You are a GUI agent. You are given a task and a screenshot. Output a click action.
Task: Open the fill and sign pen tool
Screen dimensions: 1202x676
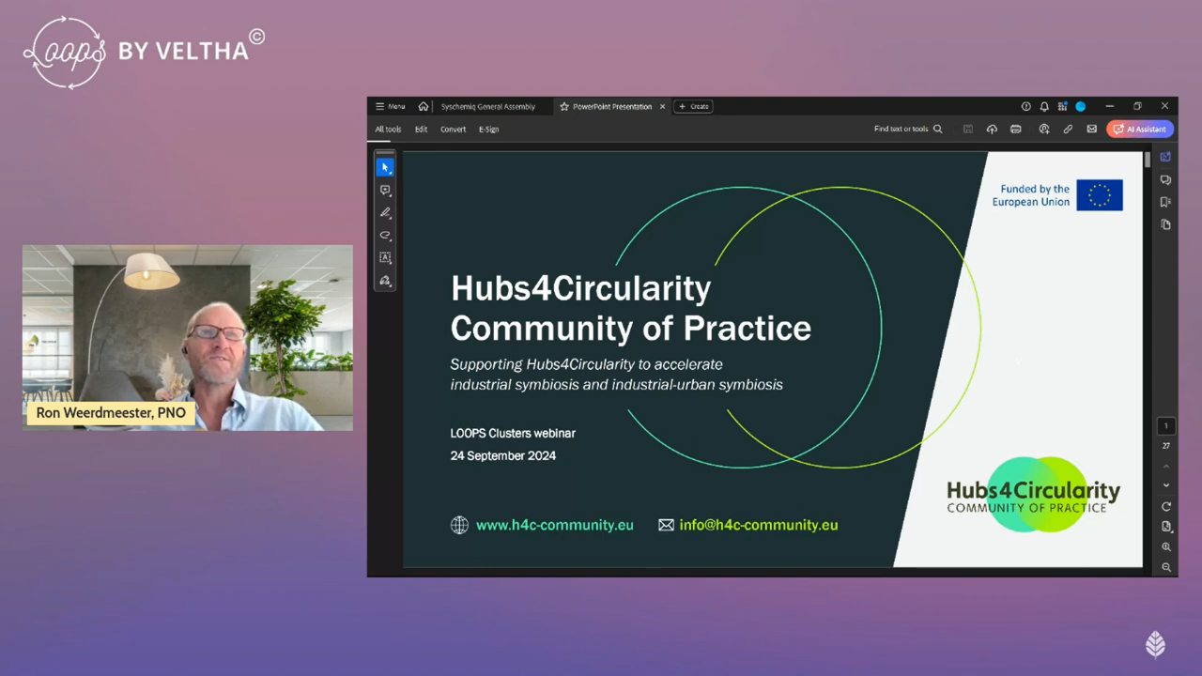pyautogui.click(x=385, y=281)
